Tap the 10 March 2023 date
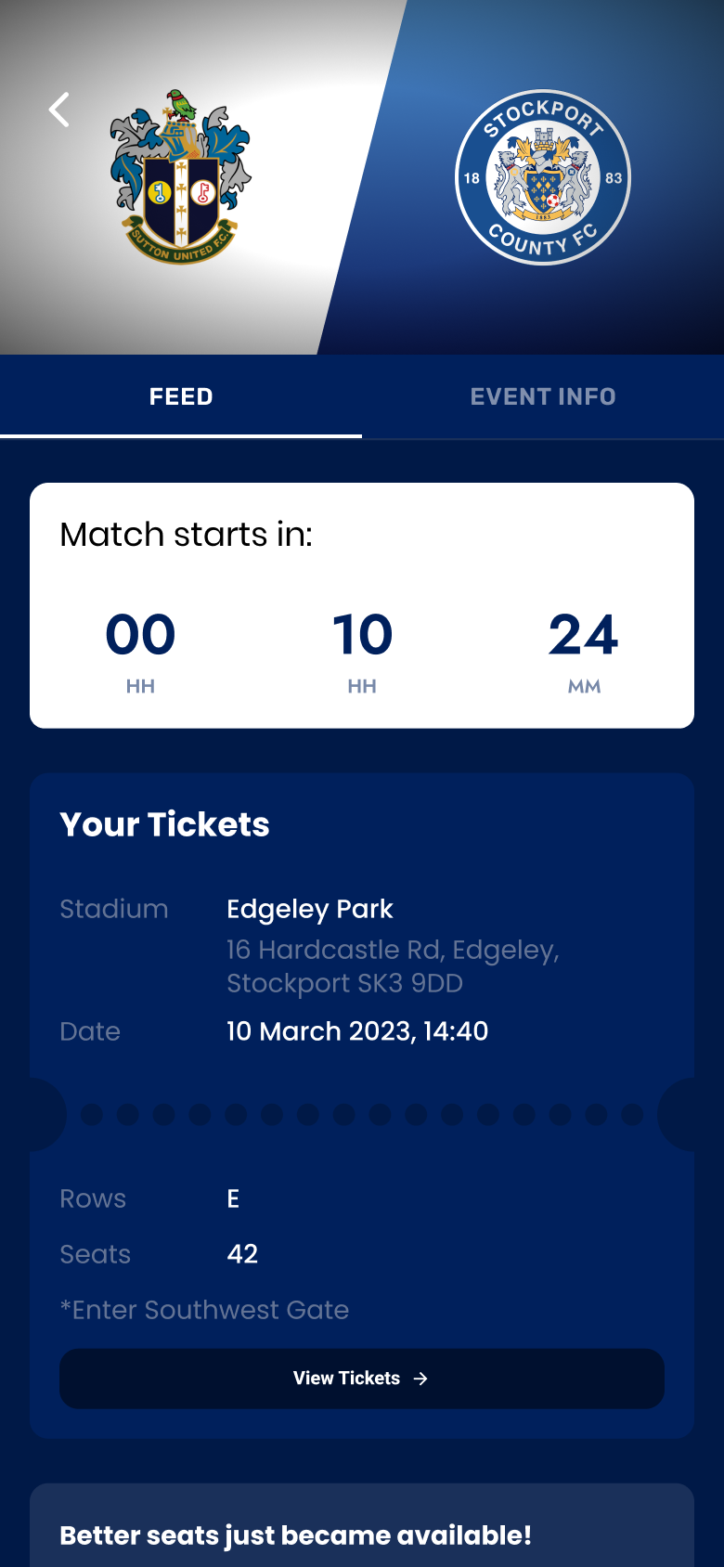 point(357,1031)
